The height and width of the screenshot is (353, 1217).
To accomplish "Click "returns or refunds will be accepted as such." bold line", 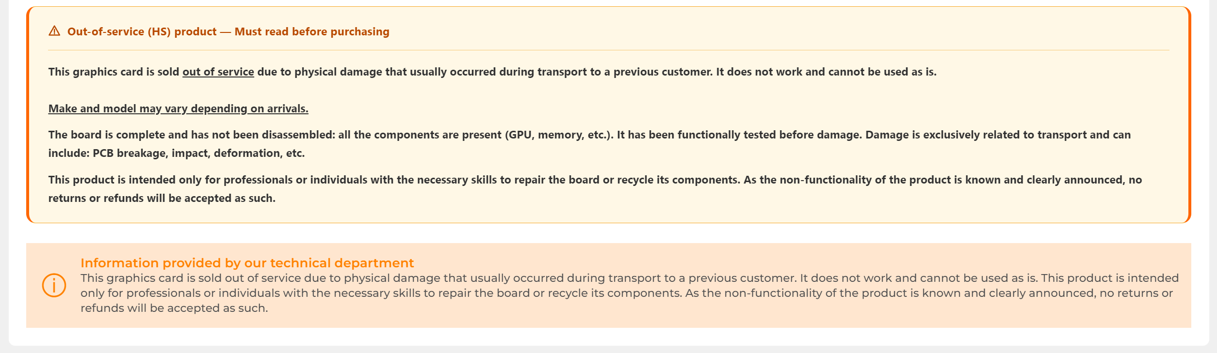I will click(162, 198).
